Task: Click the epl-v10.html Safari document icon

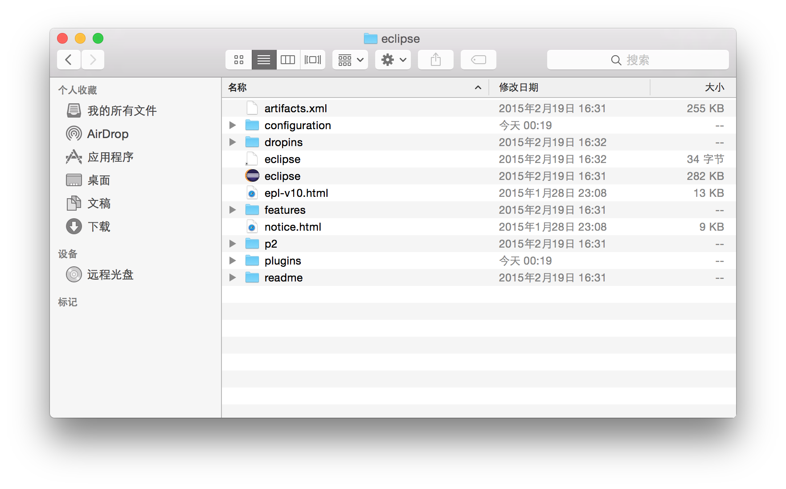Action: coord(252,193)
